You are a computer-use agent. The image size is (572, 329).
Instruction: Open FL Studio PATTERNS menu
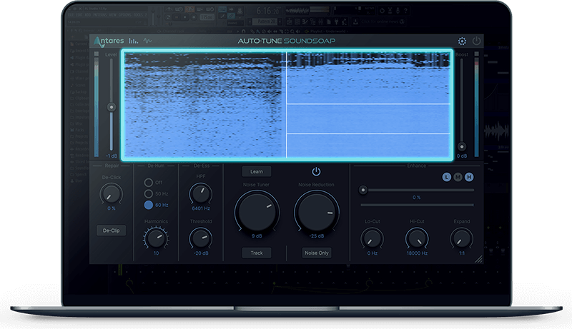(x=100, y=15)
